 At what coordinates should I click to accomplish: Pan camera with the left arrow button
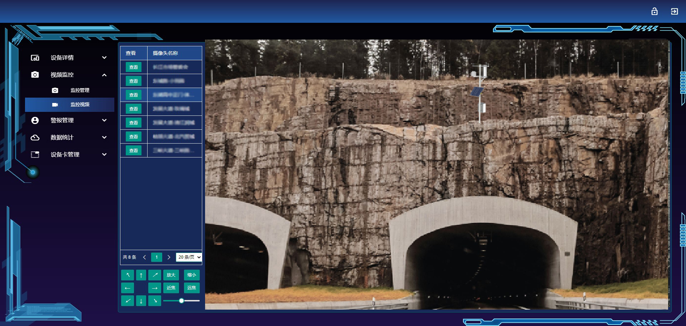[x=128, y=288]
